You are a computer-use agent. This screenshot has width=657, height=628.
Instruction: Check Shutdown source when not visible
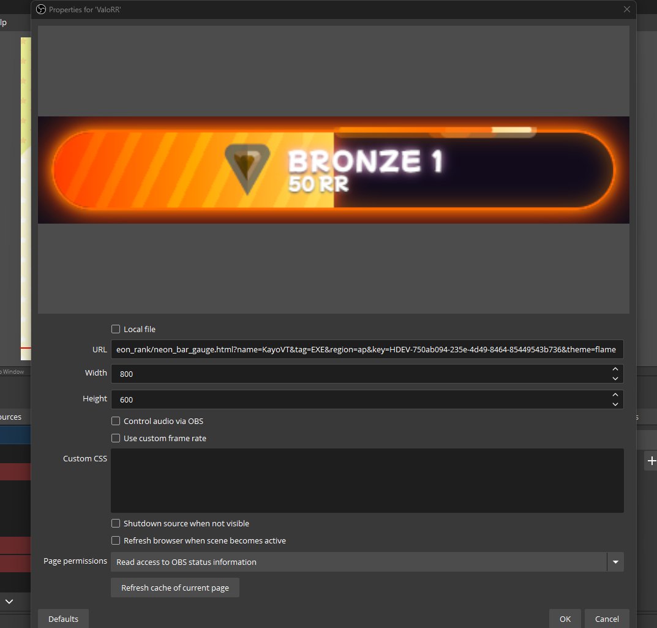click(x=116, y=523)
